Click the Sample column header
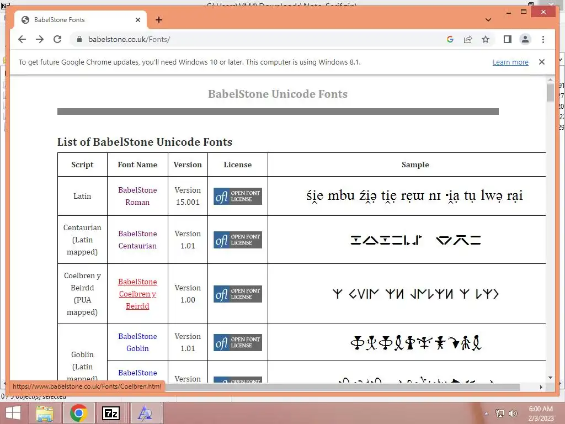Screen dimensions: 565x424 [415, 165]
